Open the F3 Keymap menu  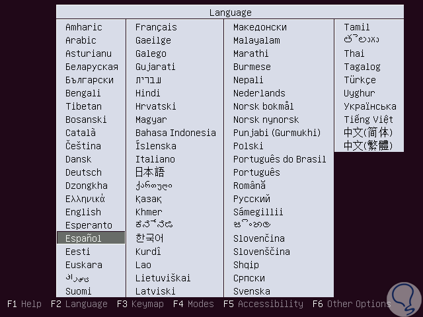pos(139,304)
